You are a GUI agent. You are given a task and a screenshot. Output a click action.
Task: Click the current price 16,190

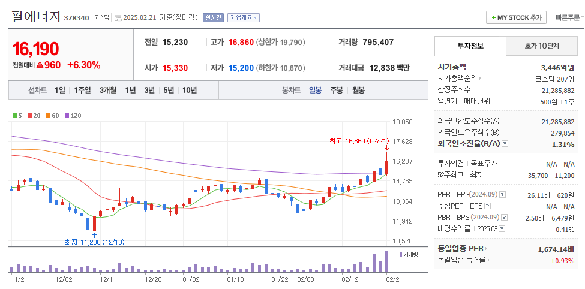[36, 49]
